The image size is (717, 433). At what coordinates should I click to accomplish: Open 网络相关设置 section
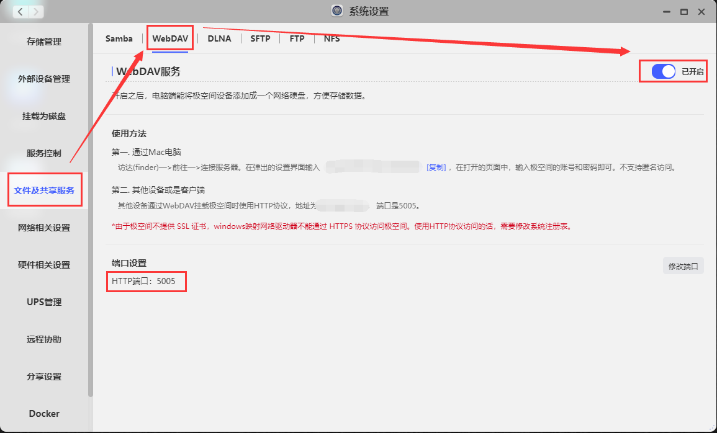point(44,228)
